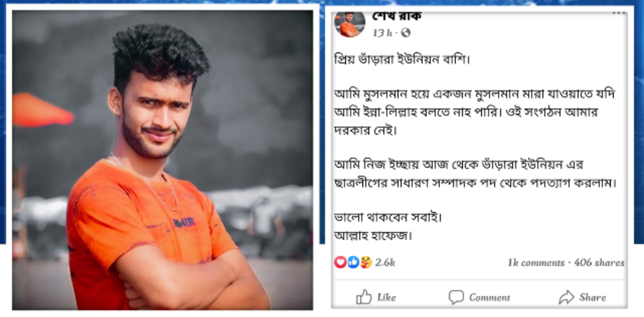644x317 pixels.
Task: Click the 13 h post timestamp
Action: pyautogui.click(x=382, y=33)
